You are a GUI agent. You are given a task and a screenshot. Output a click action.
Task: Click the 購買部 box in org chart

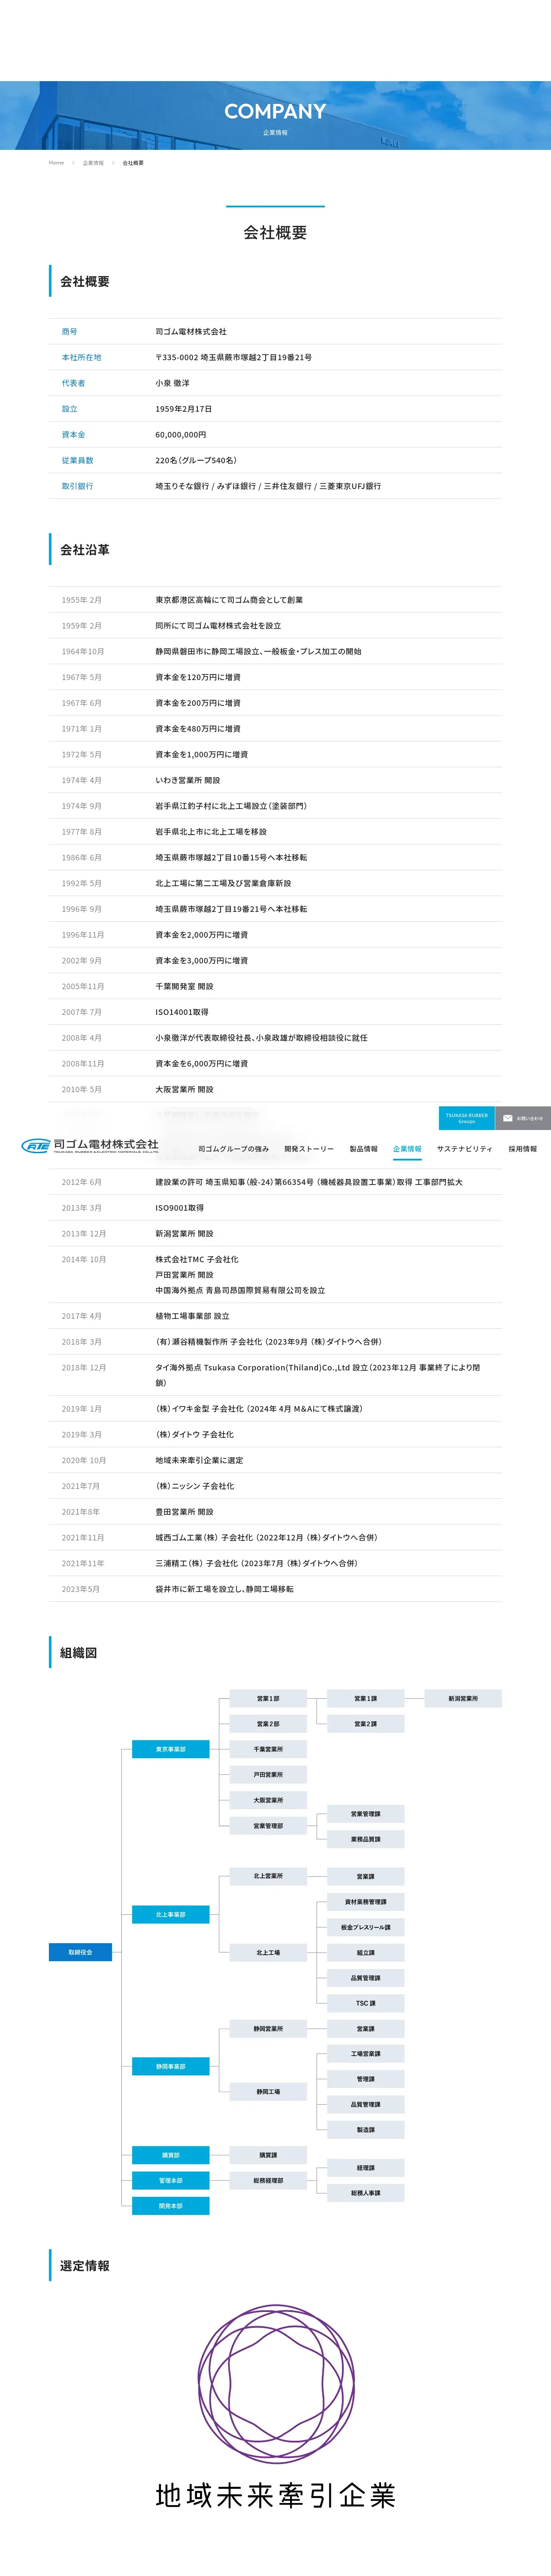click(171, 2155)
